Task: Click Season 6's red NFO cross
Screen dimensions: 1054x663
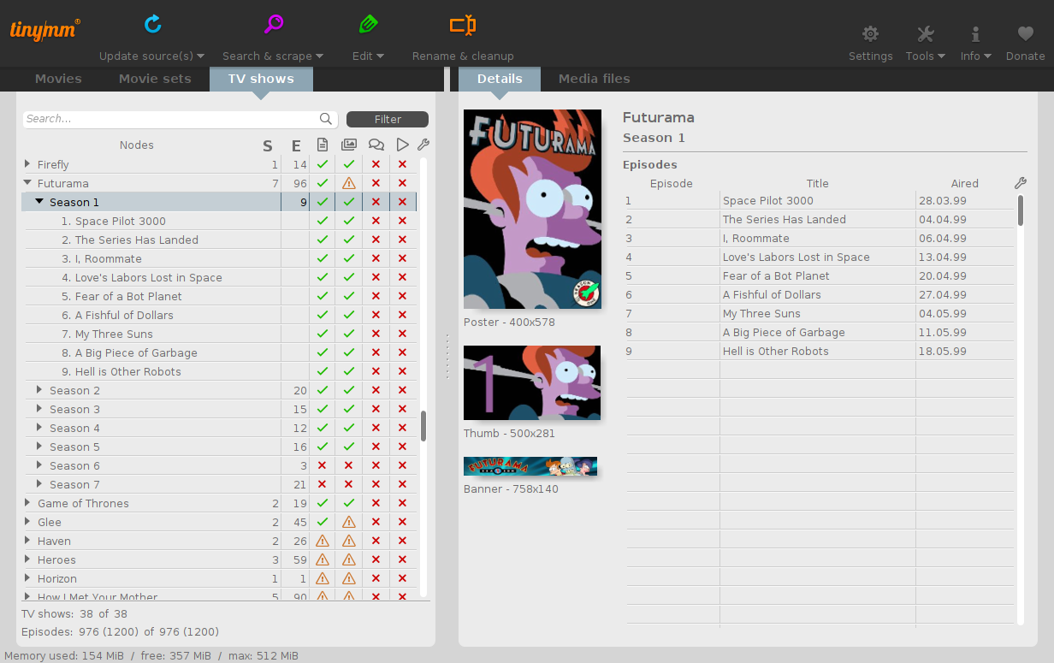Action: (323, 465)
